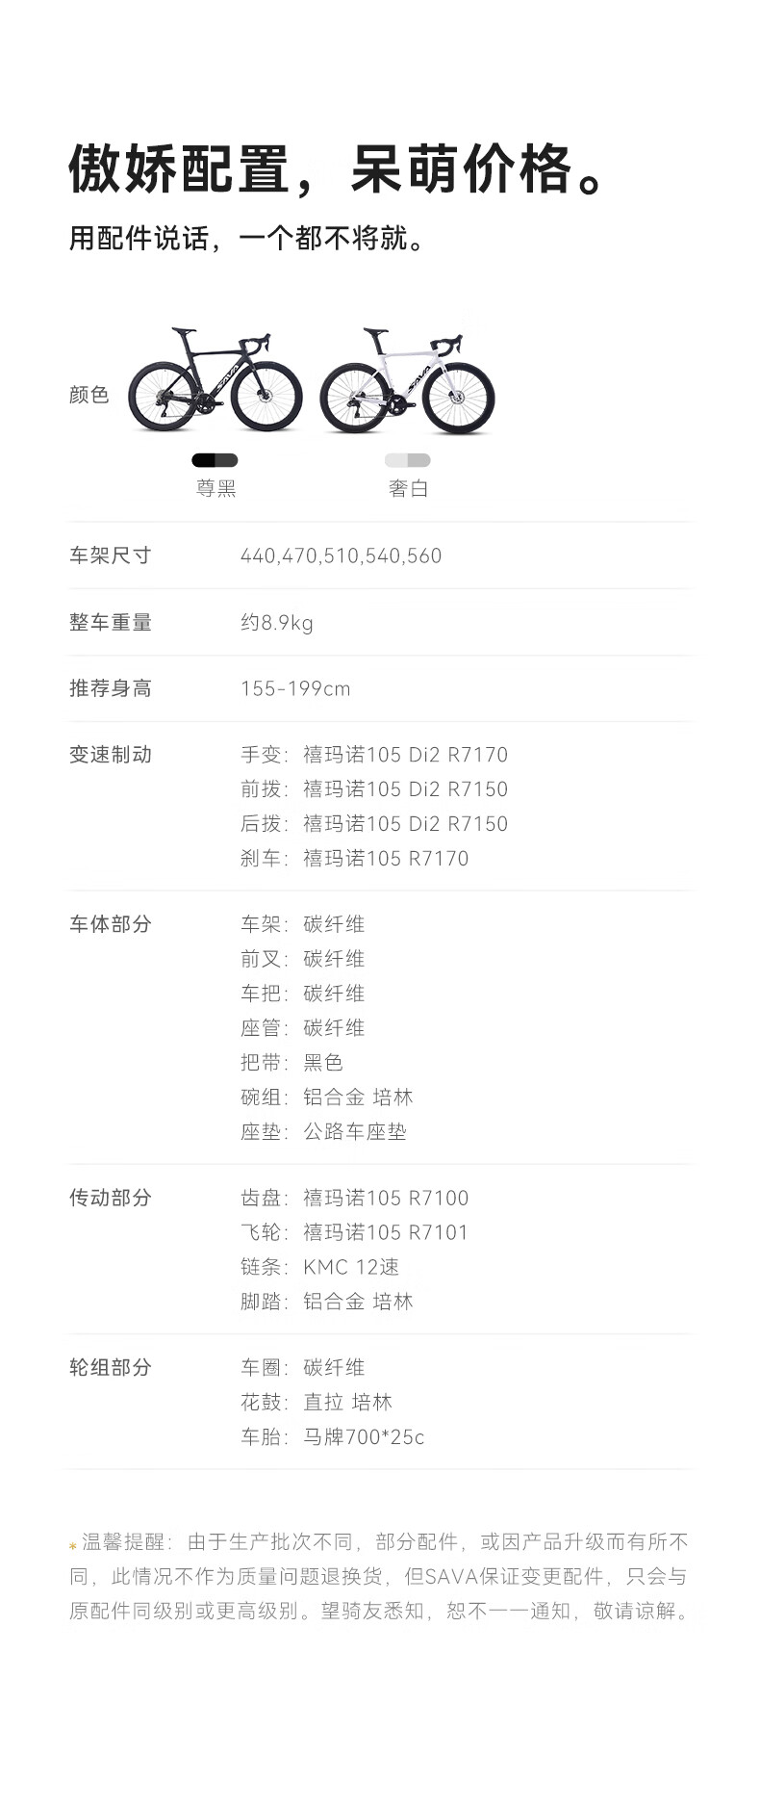The image size is (760, 1808).
Task: Click the 车体部分 section heading
Action: click(x=111, y=924)
